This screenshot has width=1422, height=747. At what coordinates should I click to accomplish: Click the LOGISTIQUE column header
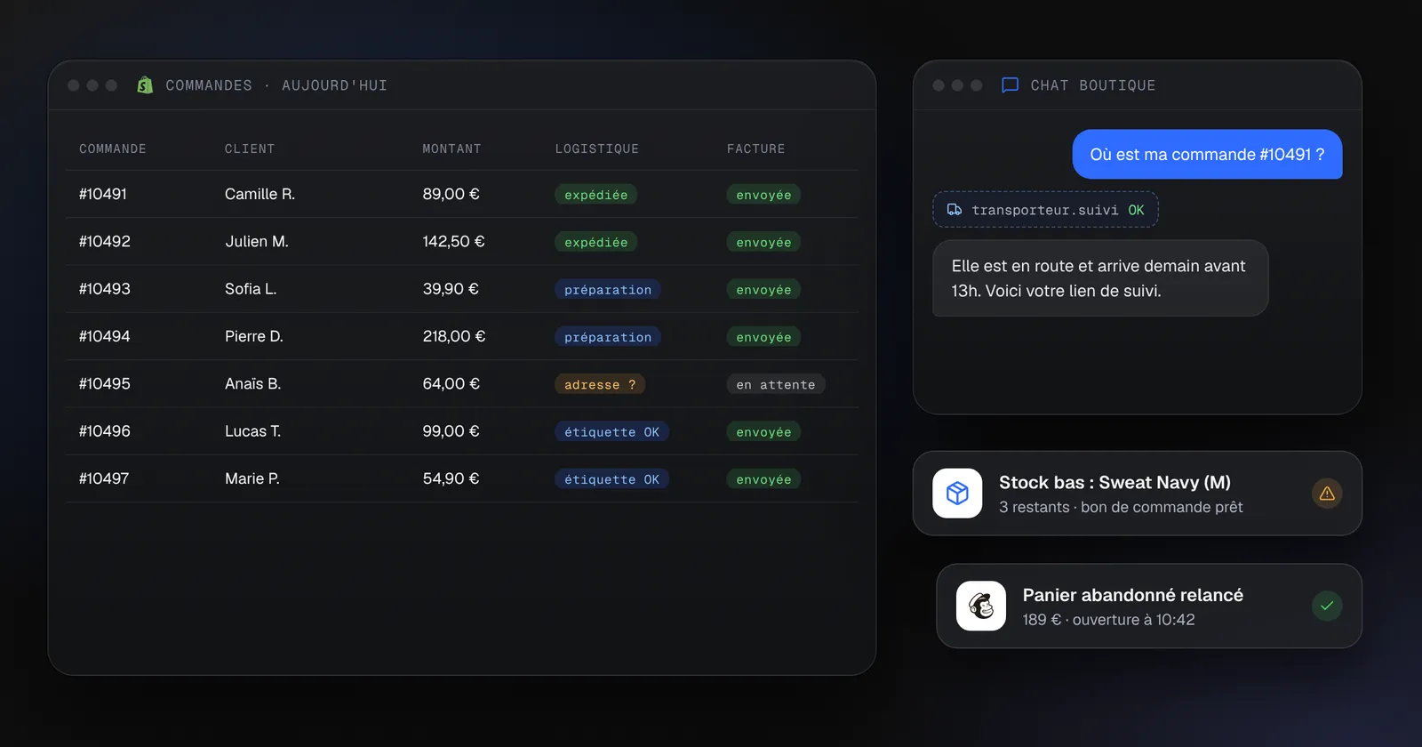tap(597, 149)
